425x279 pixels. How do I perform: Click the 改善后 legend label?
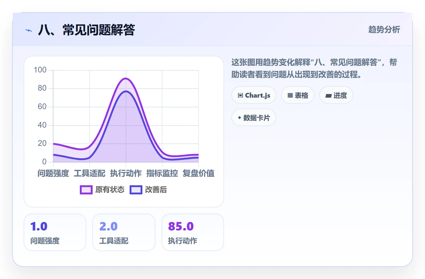pyautogui.click(x=156, y=190)
